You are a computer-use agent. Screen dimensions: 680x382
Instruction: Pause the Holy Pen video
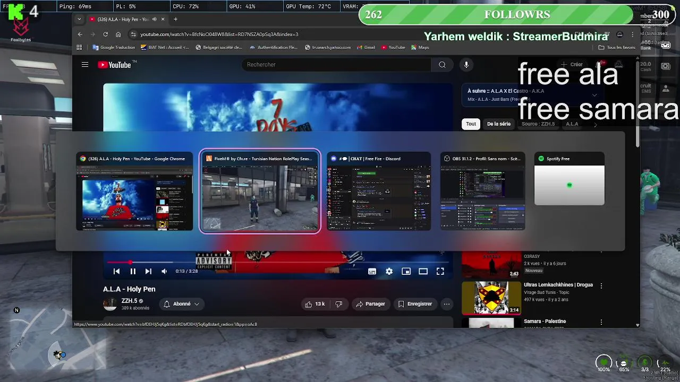(133, 271)
